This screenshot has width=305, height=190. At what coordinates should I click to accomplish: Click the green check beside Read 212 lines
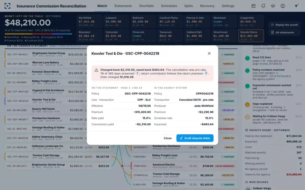pyautogui.click(x=247, y=58)
